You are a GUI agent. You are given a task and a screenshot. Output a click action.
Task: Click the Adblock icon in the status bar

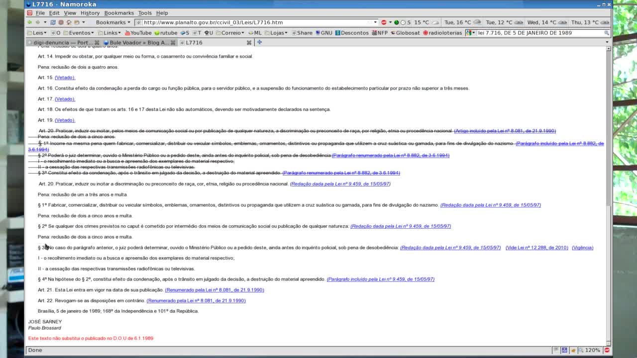coord(607,350)
